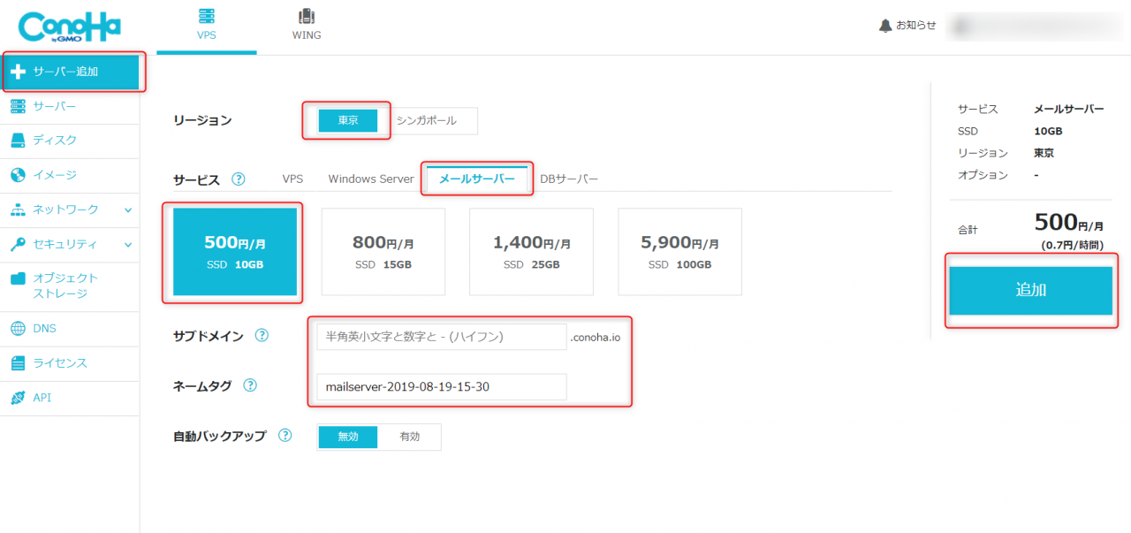Choose the 800円/月 SSD 15GB plan

(x=383, y=252)
